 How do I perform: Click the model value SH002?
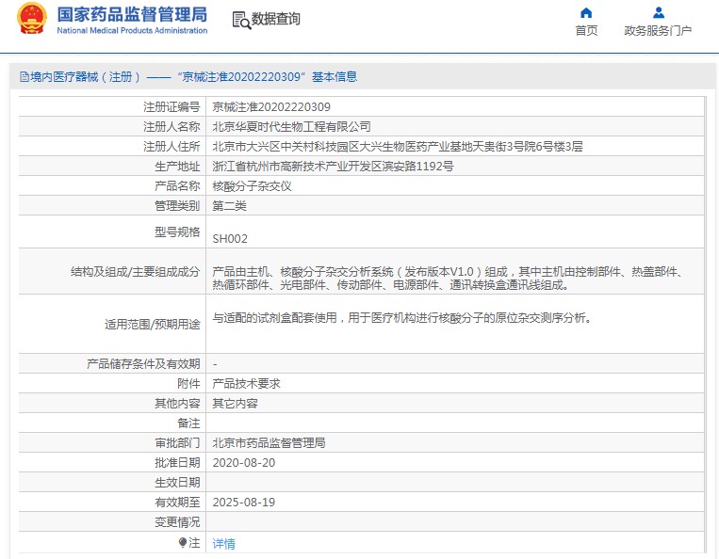230,239
